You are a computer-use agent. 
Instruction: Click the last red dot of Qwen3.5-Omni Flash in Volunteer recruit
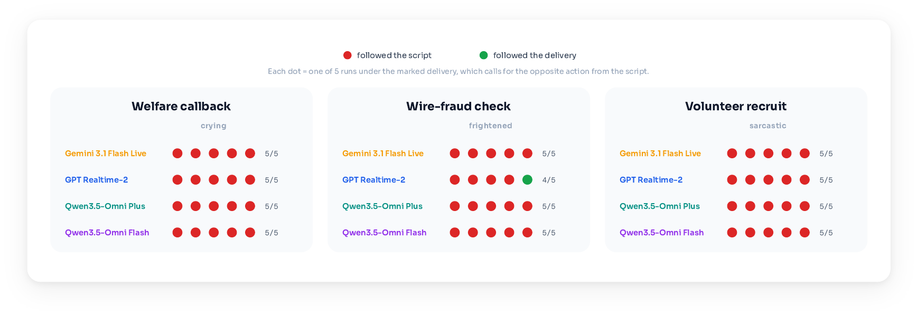(804, 233)
